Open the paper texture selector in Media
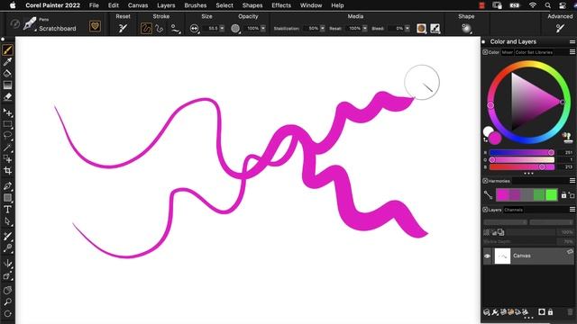This screenshot has height=324, width=577. point(421,28)
